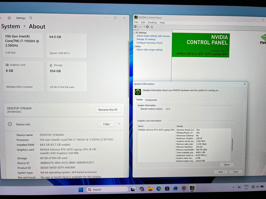Click About in System Information dialog

pos(227,165)
